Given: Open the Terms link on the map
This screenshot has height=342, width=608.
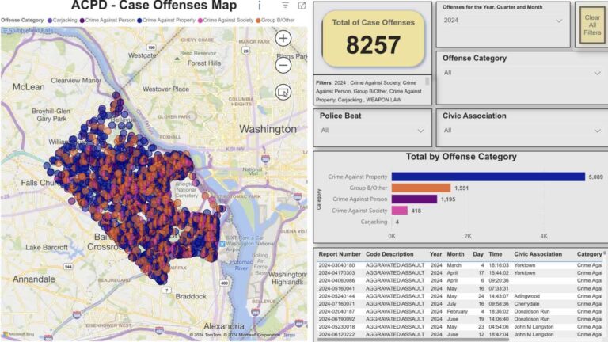Looking at the screenshot, I should (x=289, y=335).
